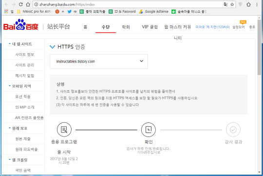Screen dimensions: 263x176
Task: Open 의 MIP 소개 in sidebar
Action: (x=24, y=107)
